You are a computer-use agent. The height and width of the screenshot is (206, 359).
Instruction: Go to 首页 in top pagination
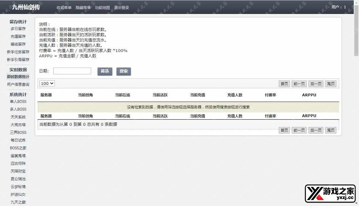[284, 84]
